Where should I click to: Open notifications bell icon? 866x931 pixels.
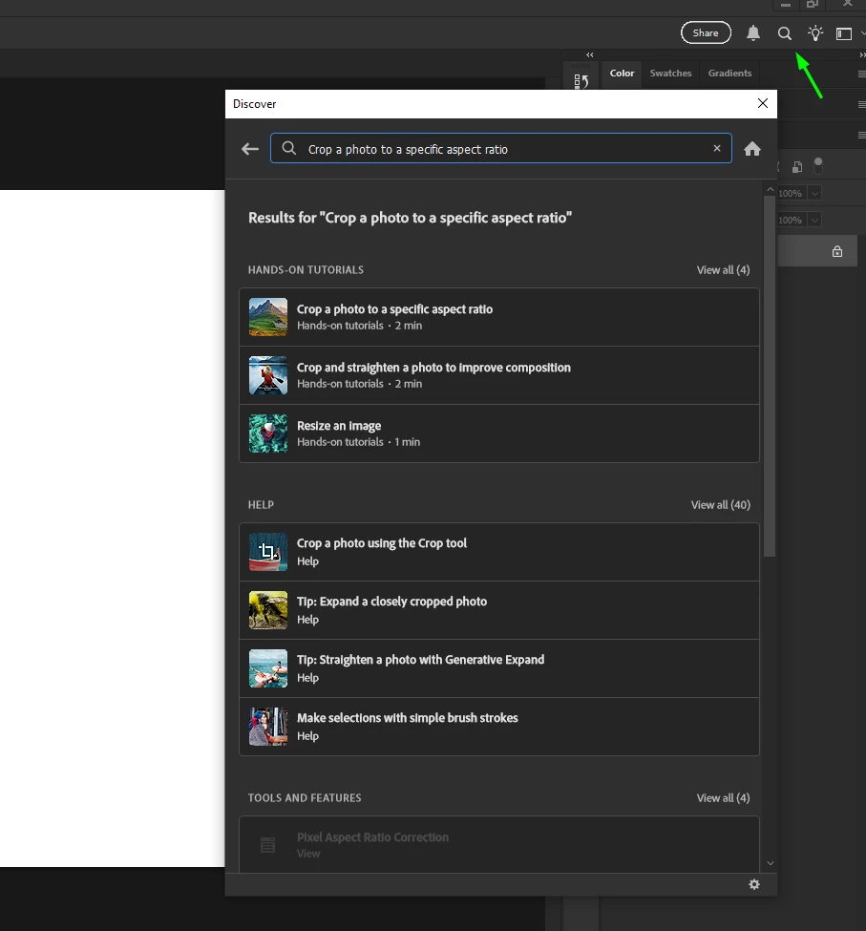(x=753, y=33)
